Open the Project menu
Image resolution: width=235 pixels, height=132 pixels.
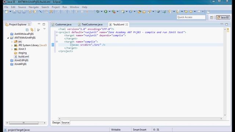click(55, 7)
